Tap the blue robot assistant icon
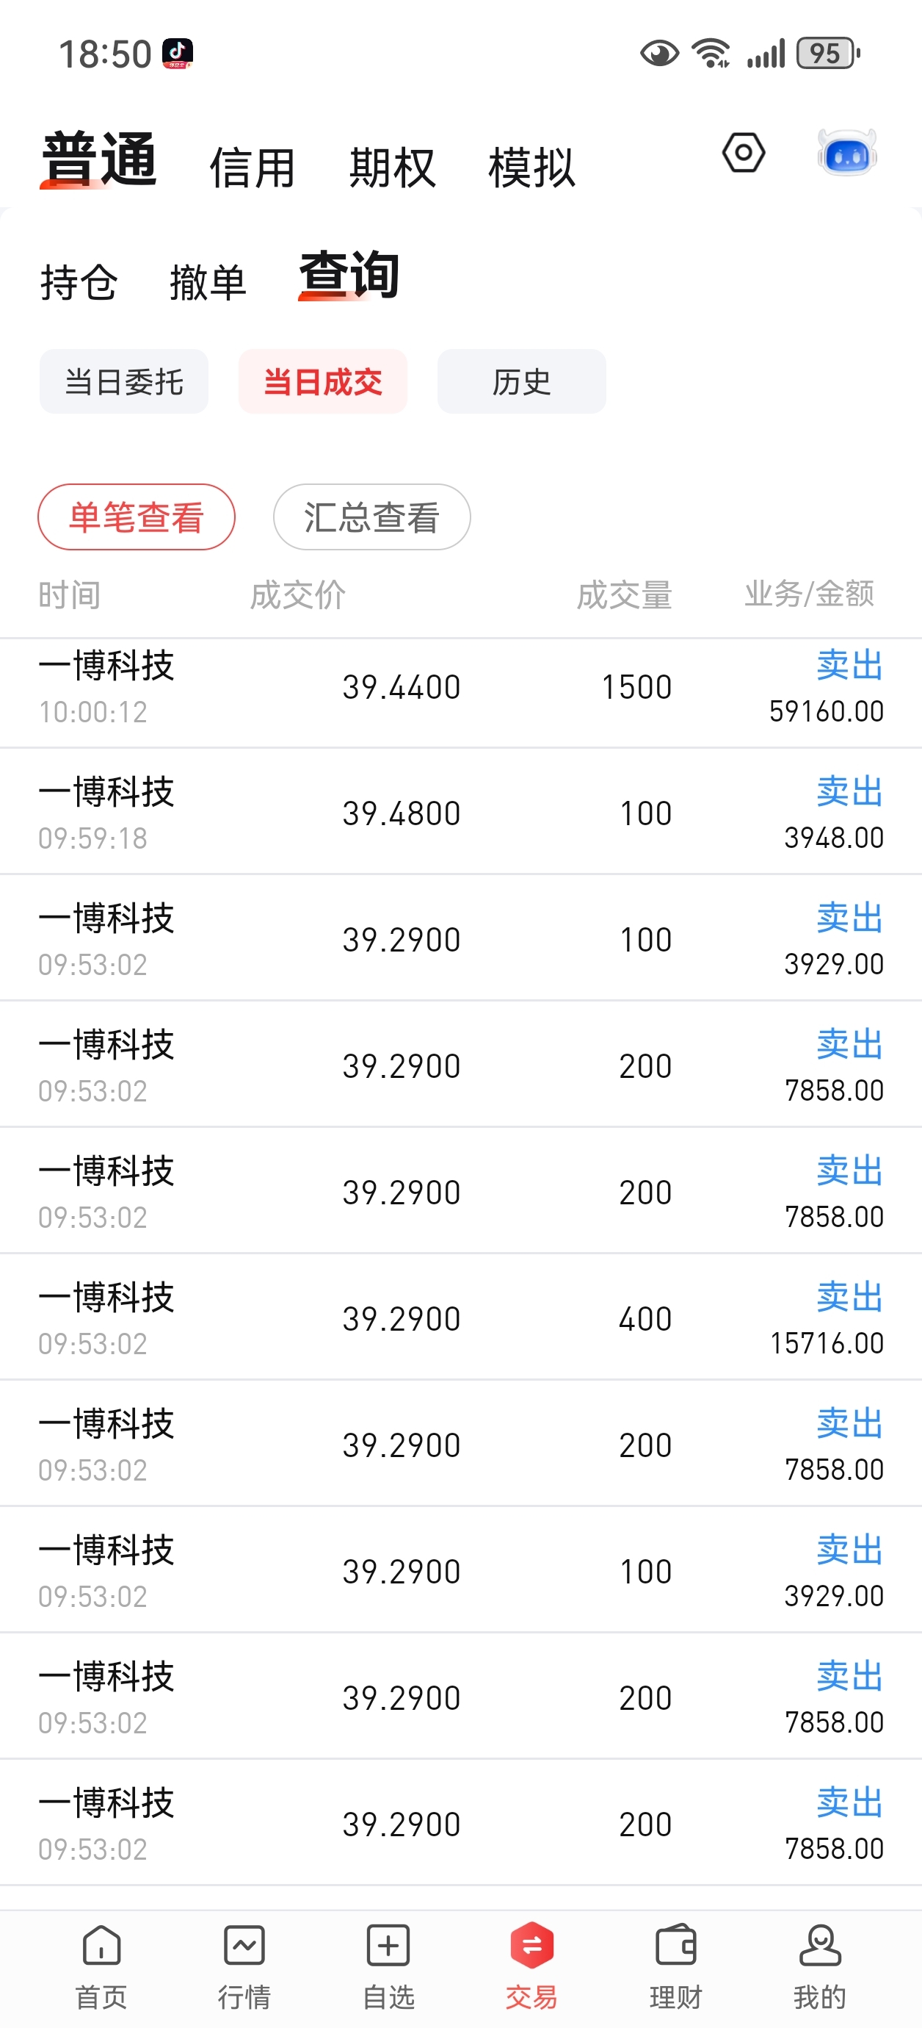This screenshot has height=2028, width=922. 847,153
